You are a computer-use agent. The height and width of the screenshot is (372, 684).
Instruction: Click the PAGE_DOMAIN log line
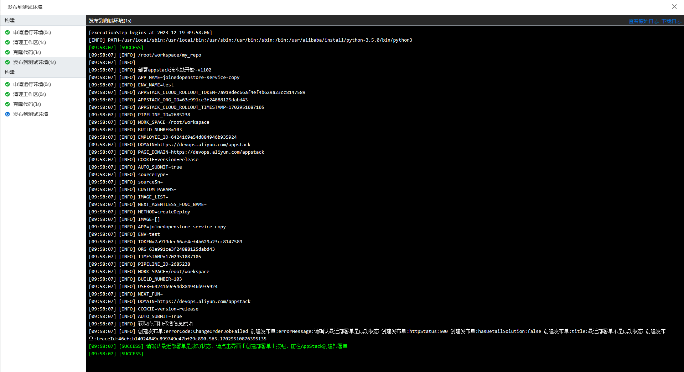coord(176,152)
